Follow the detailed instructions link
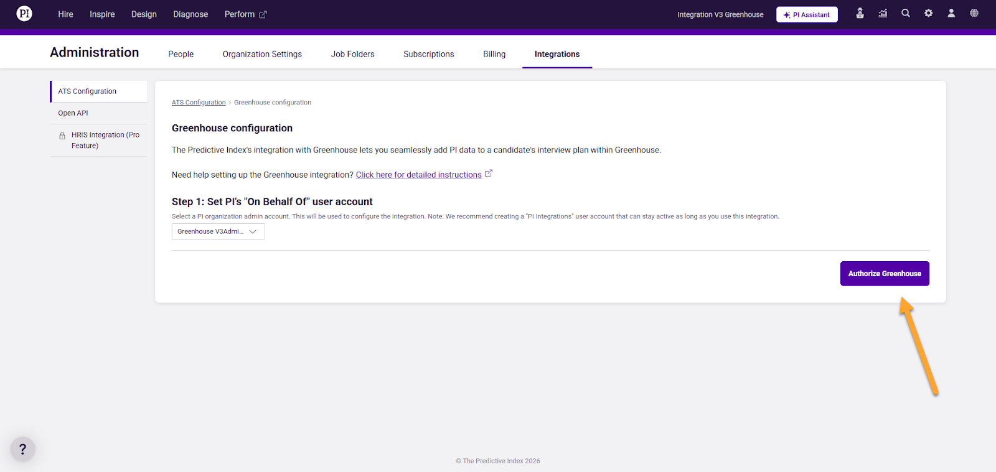The image size is (996, 472). click(x=418, y=175)
